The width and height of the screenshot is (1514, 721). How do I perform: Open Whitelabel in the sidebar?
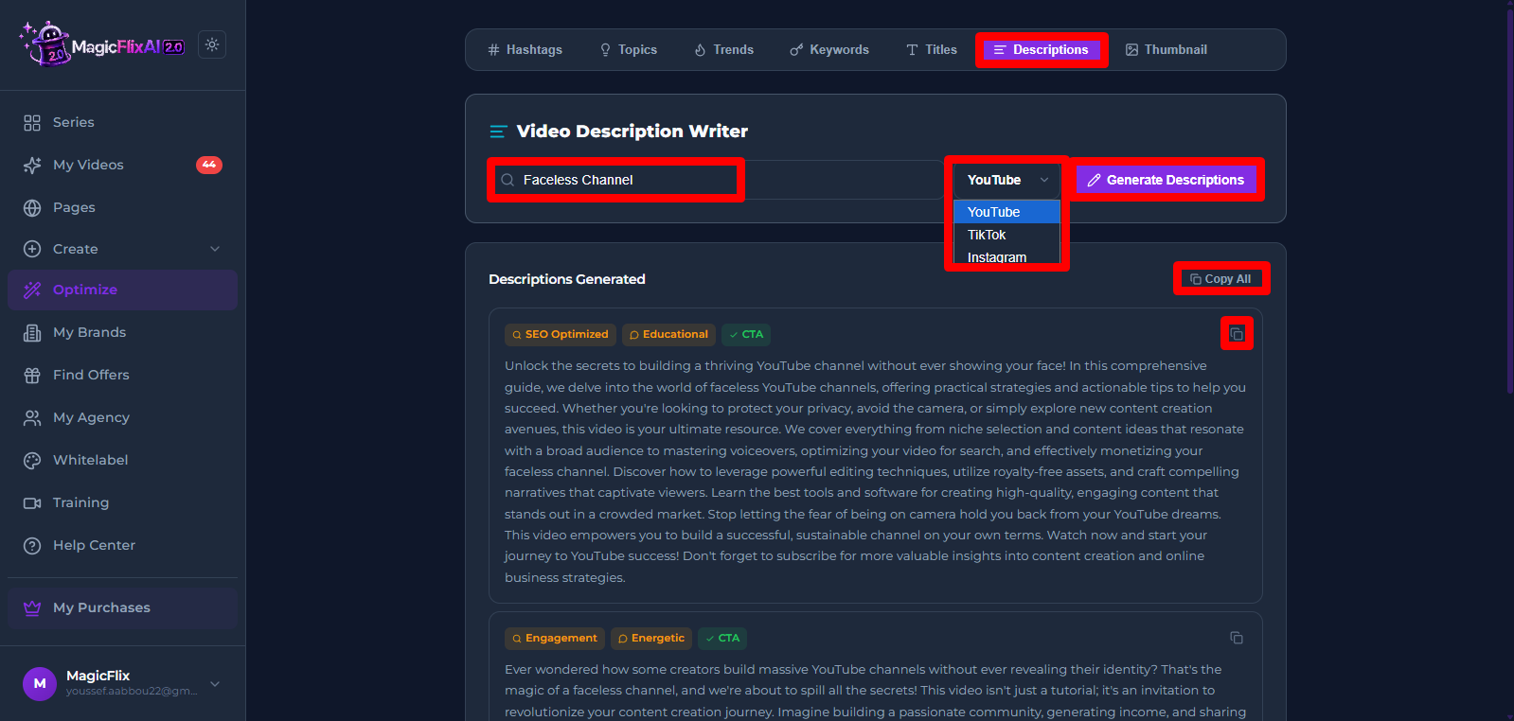tap(122, 460)
